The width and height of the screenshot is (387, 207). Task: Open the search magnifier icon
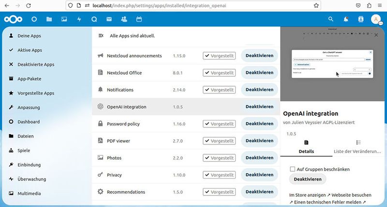(331, 19)
